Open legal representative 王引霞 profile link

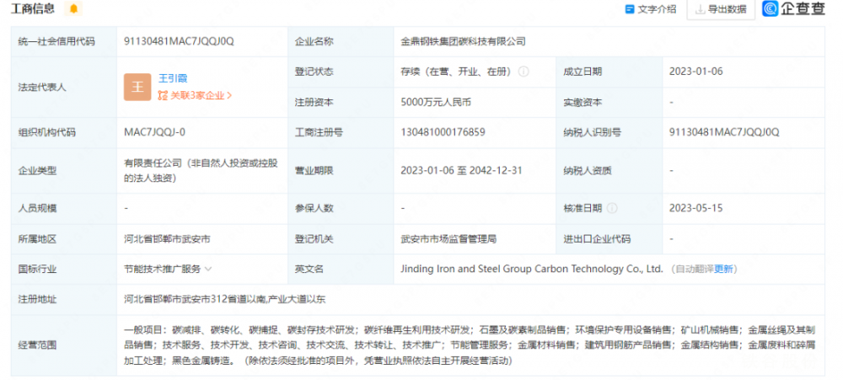173,78
